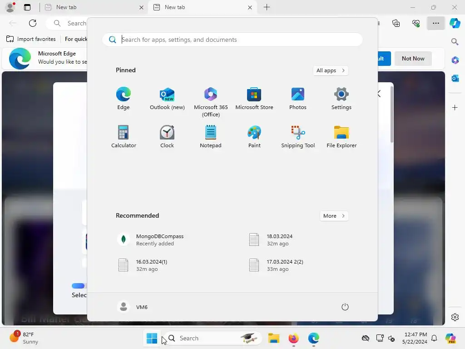The width and height of the screenshot is (465, 349).
Task: Open Edge from the taskbar
Action: point(313,338)
